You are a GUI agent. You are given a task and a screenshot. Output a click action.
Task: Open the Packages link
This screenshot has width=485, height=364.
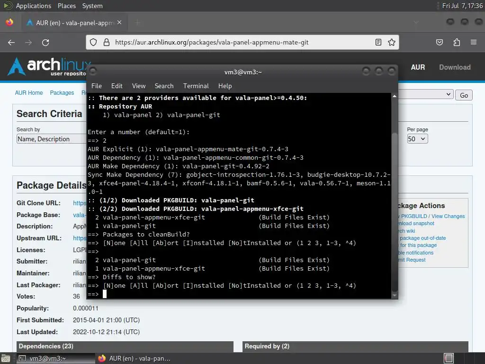[62, 93]
